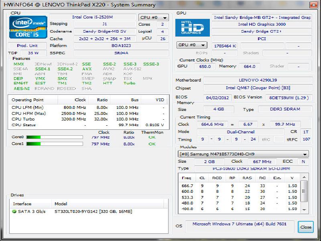Click the 666.7 frequency row in timings table
The width and height of the screenshot is (321, 241).
tap(239, 186)
